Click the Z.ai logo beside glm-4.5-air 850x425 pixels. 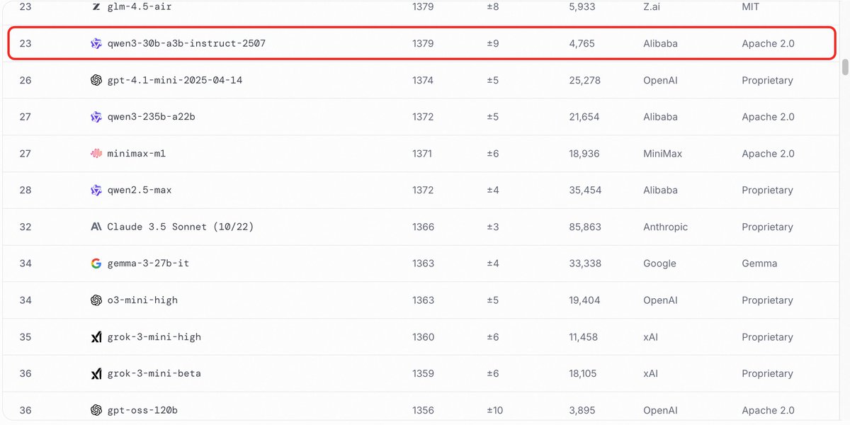[x=96, y=7]
